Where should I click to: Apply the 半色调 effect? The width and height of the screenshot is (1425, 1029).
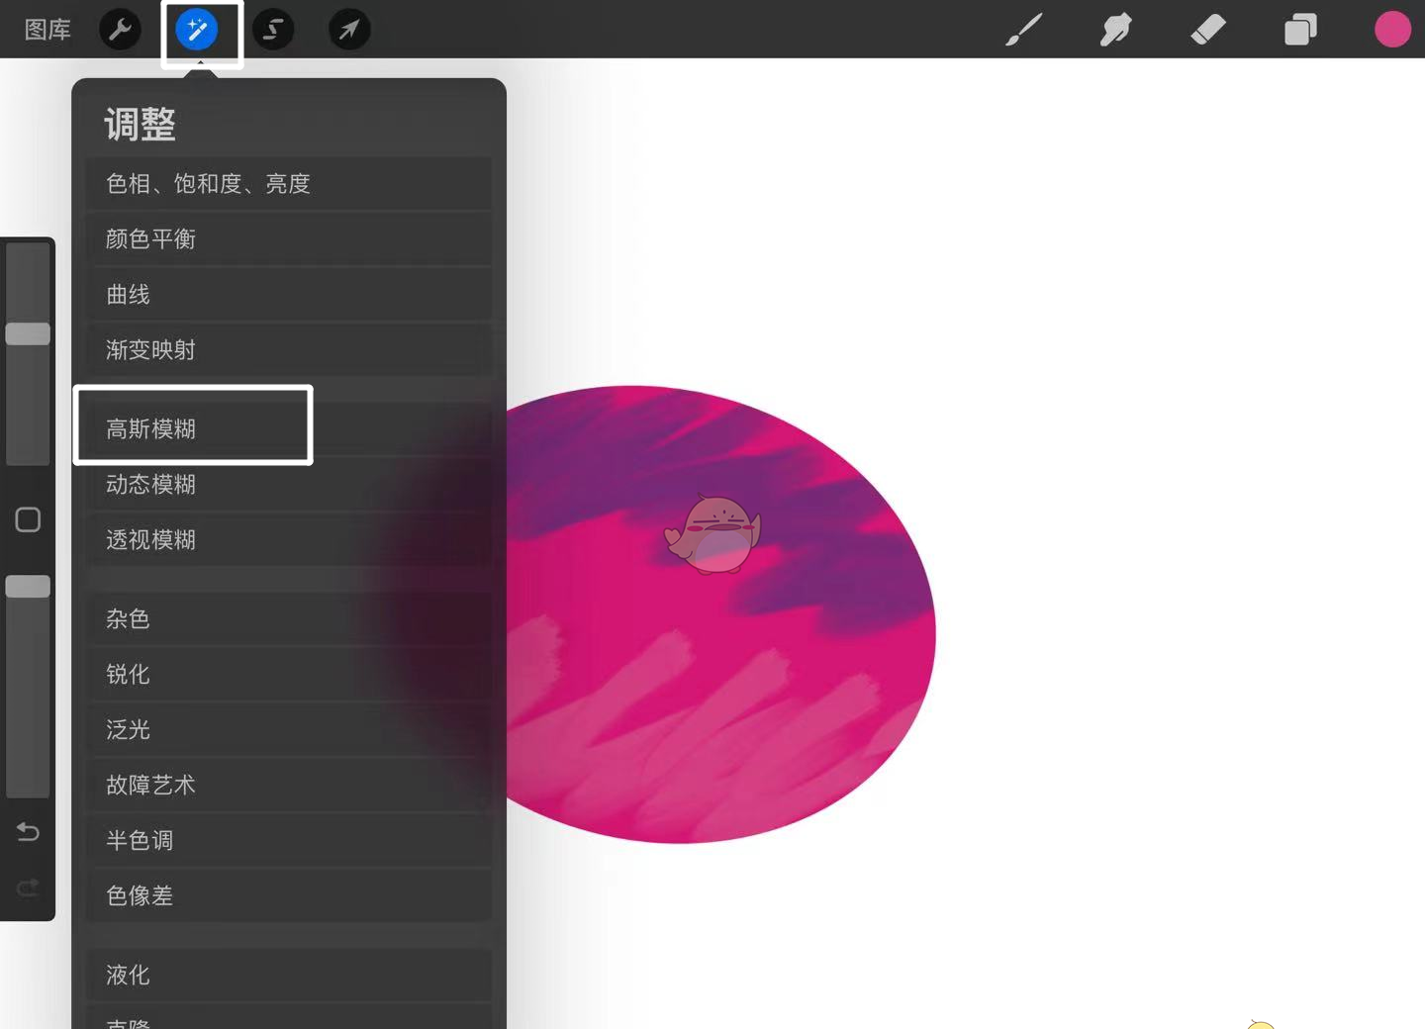(x=289, y=840)
